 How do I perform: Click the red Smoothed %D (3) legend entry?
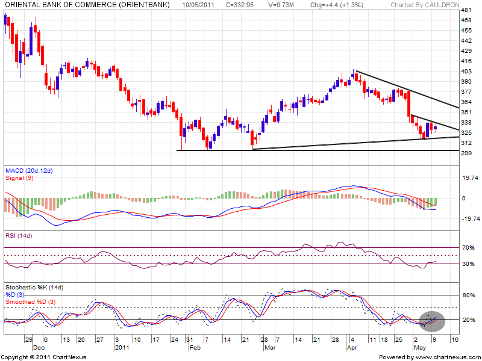(x=30, y=301)
